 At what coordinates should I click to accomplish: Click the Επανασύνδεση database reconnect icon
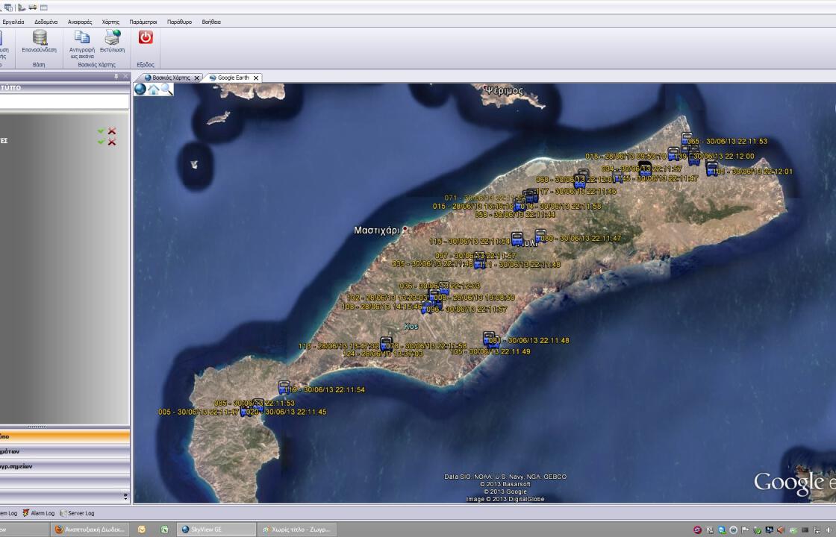tap(40, 37)
